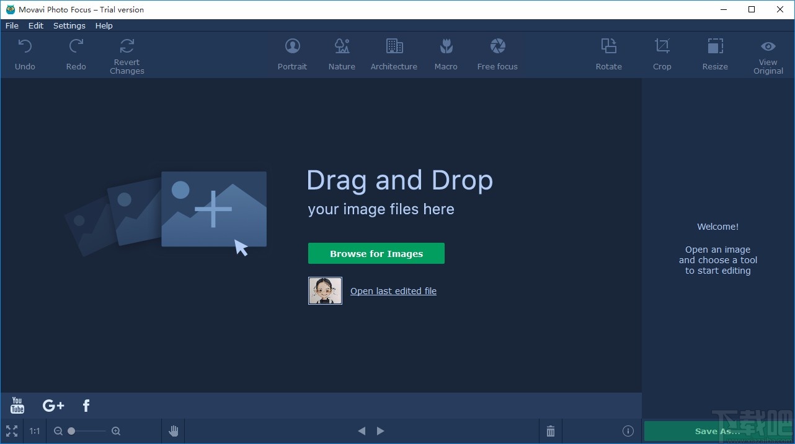Image resolution: width=795 pixels, height=444 pixels.
Task: Open the File menu
Action: [x=12, y=25]
